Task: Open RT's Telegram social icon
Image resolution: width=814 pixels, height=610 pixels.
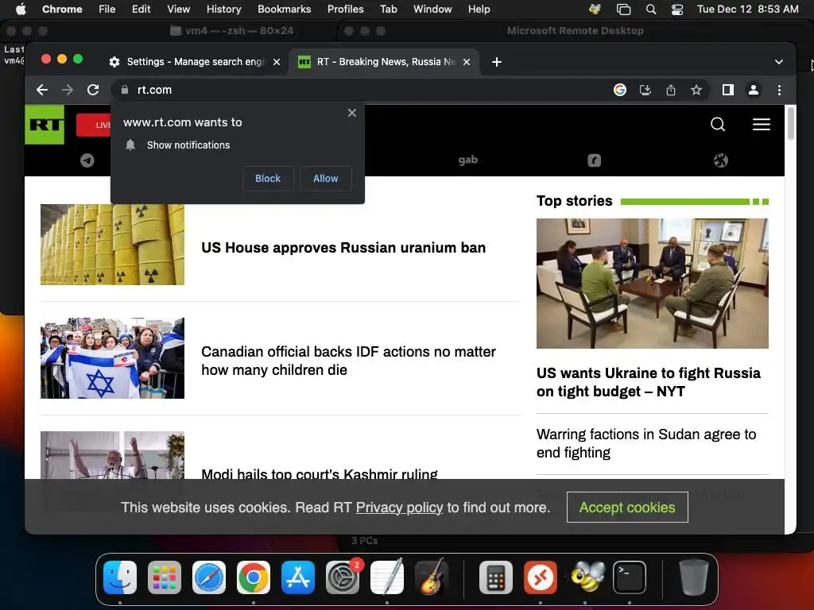Action: point(87,160)
